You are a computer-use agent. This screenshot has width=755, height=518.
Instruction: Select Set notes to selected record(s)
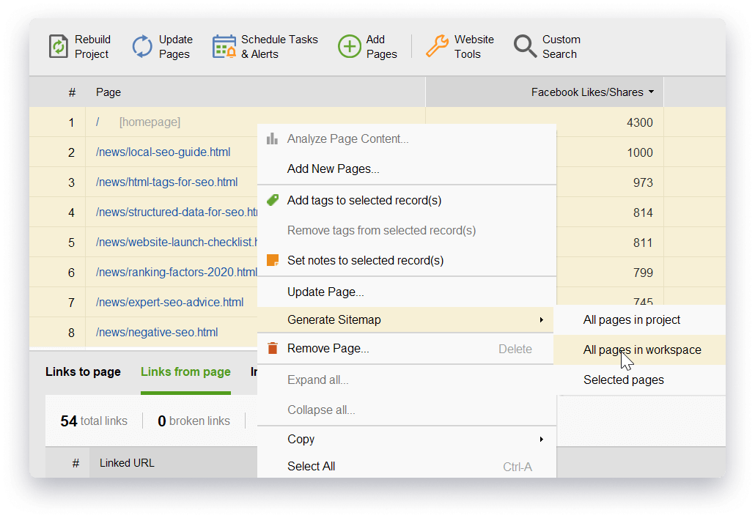365,260
